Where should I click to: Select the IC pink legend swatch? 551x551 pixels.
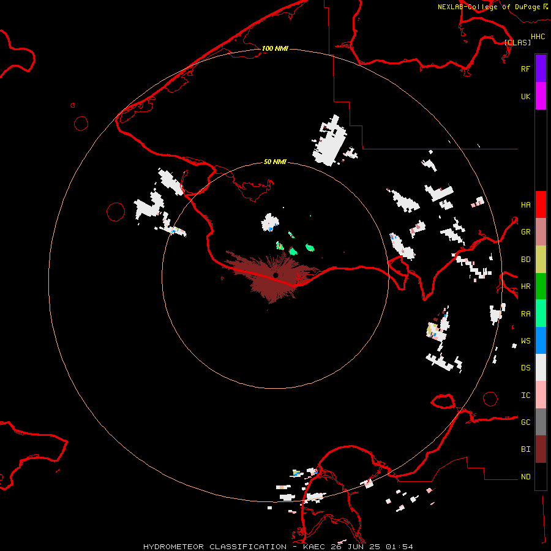tap(541, 395)
